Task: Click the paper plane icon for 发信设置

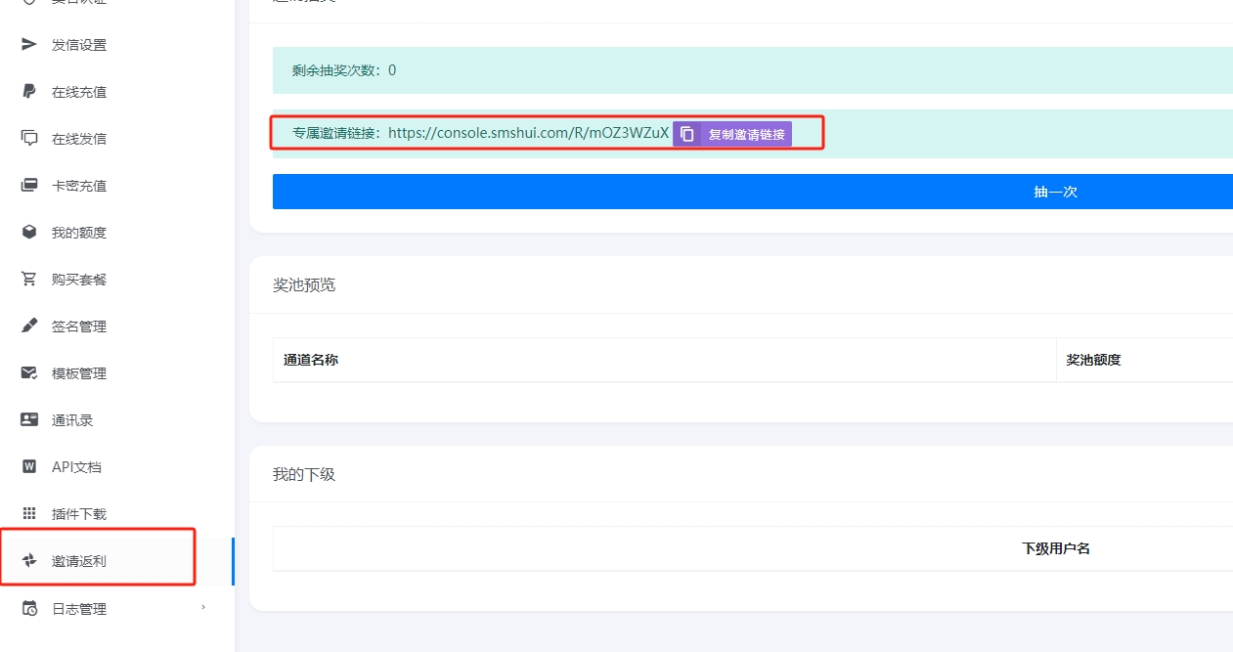Action: (x=29, y=44)
